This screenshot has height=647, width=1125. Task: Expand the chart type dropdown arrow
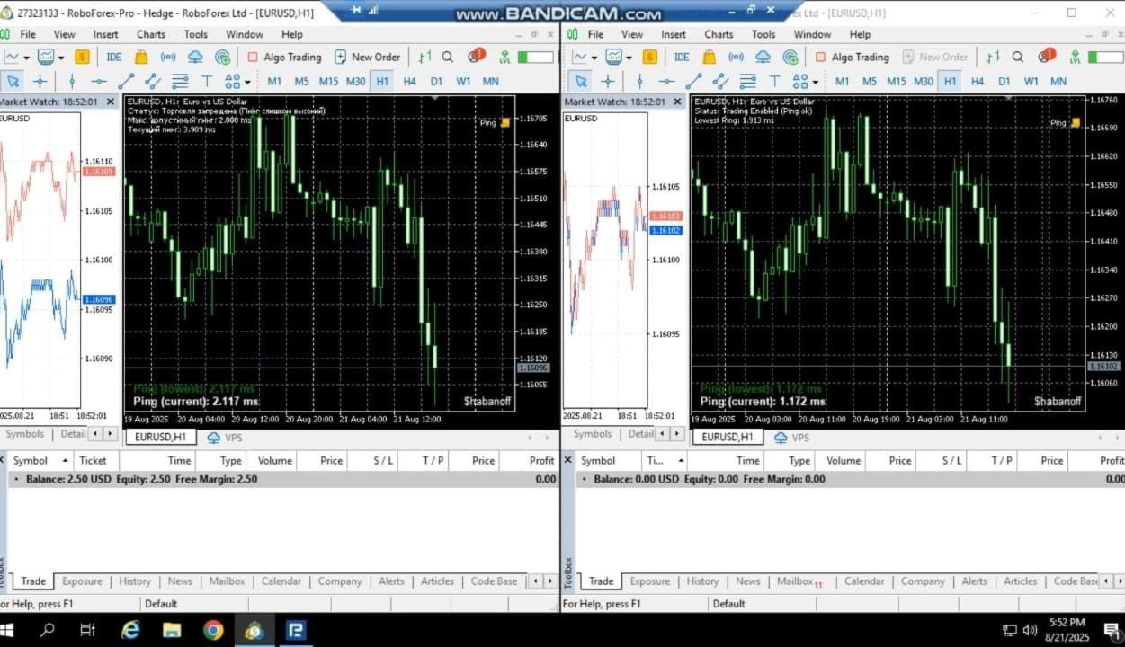point(26,57)
